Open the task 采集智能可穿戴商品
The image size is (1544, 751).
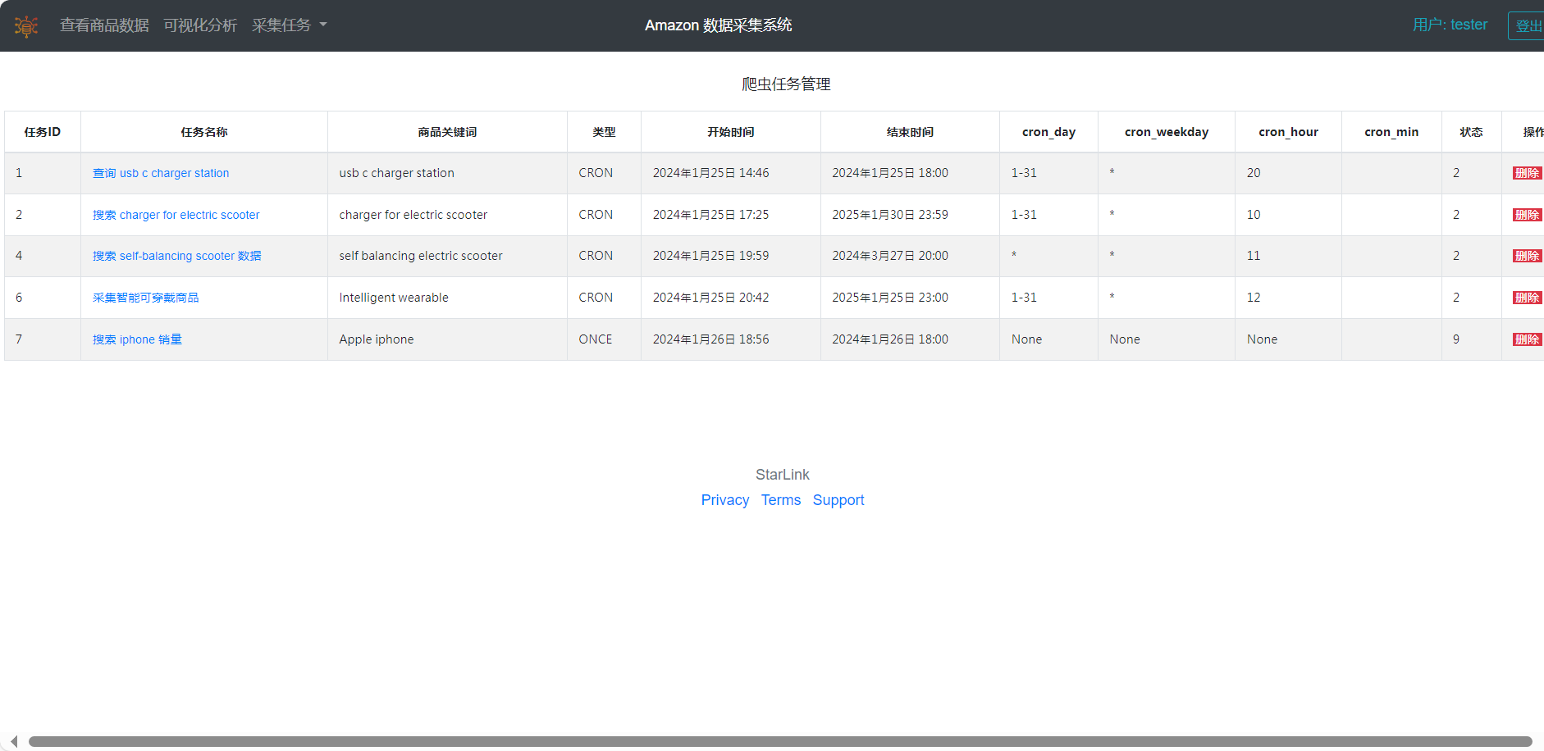click(145, 298)
